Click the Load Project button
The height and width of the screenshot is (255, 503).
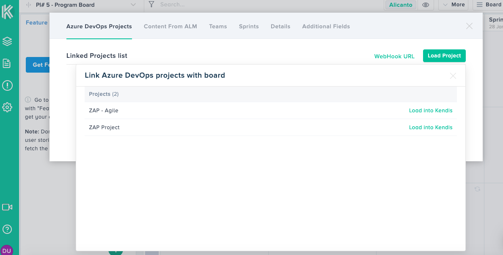point(444,56)
